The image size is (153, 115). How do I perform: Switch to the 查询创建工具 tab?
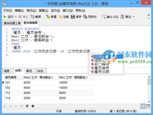[12, 23]
